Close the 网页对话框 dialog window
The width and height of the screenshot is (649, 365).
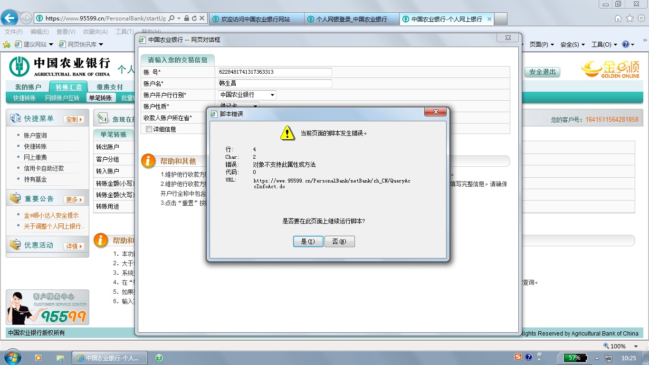[508, 38]
